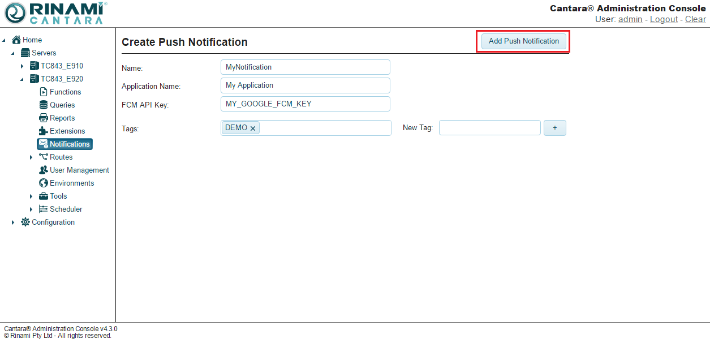Click the plus button to add tag
Screen dimensions: 710x347
coord(554,128)
